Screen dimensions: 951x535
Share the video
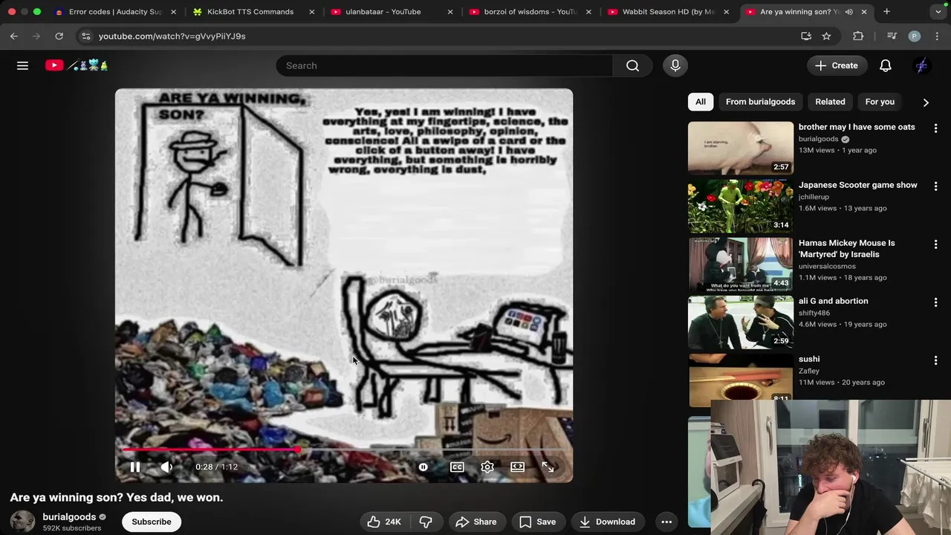pyautogui.click(x=475, y=522)
